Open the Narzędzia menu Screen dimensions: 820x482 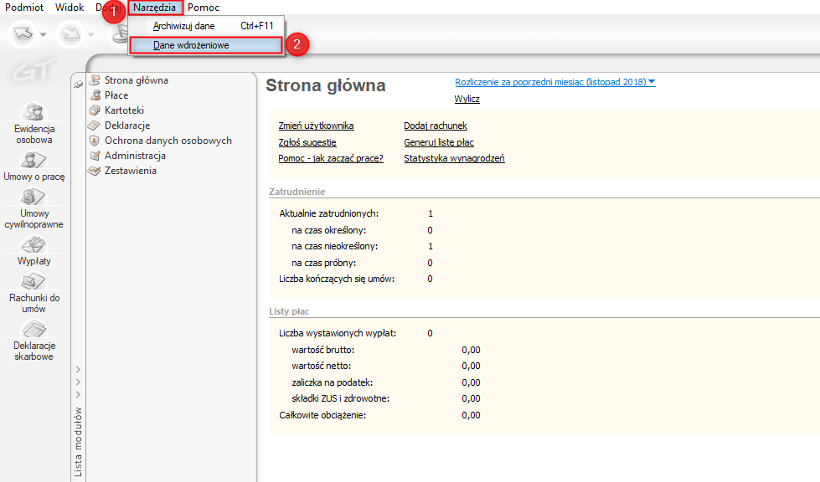coord(154,8)
